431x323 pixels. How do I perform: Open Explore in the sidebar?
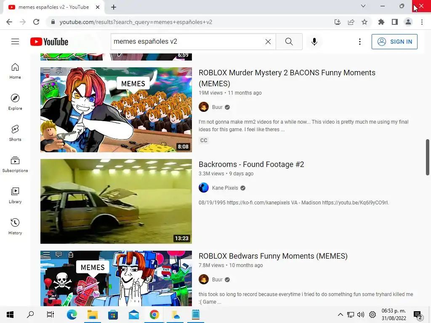click(x=15, y=102)
